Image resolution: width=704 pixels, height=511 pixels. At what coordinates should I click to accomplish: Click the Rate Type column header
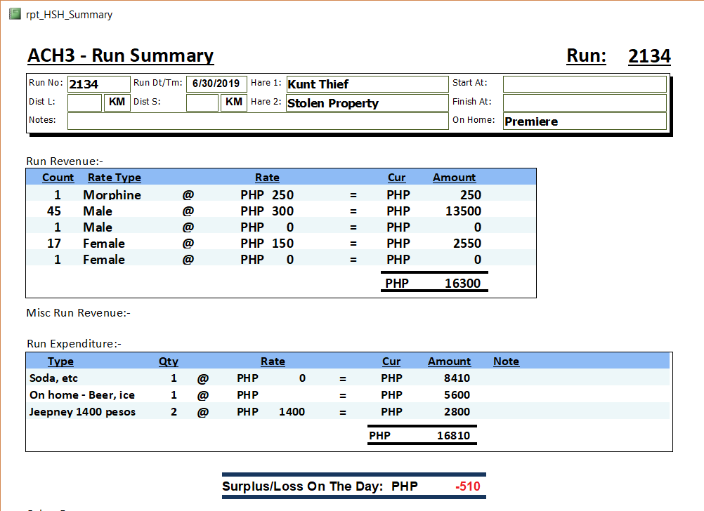coord(114,178)
